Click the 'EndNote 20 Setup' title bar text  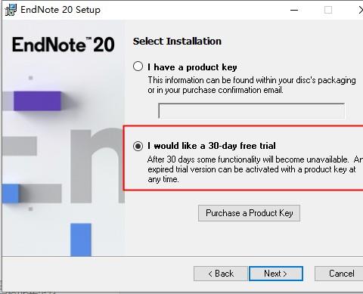[x=60, y=10]
